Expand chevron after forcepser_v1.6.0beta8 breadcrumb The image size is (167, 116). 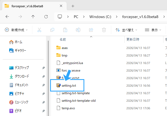[164, 17]
